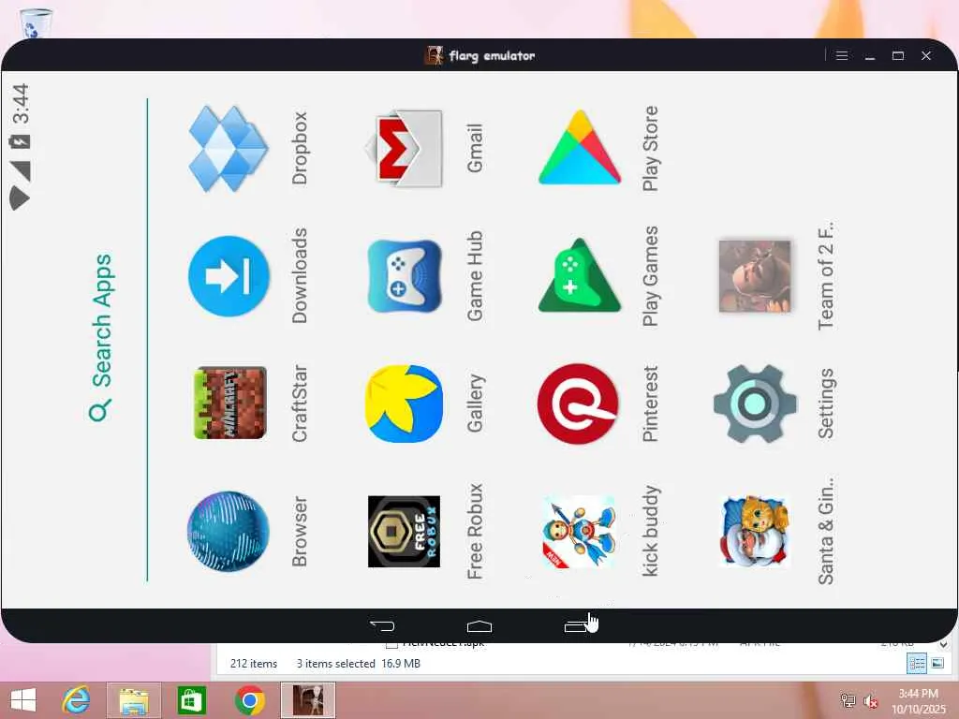Viewport: 959px width, 719px height.
Task: Launch the Game Hub app
Action: click(405, 276)
